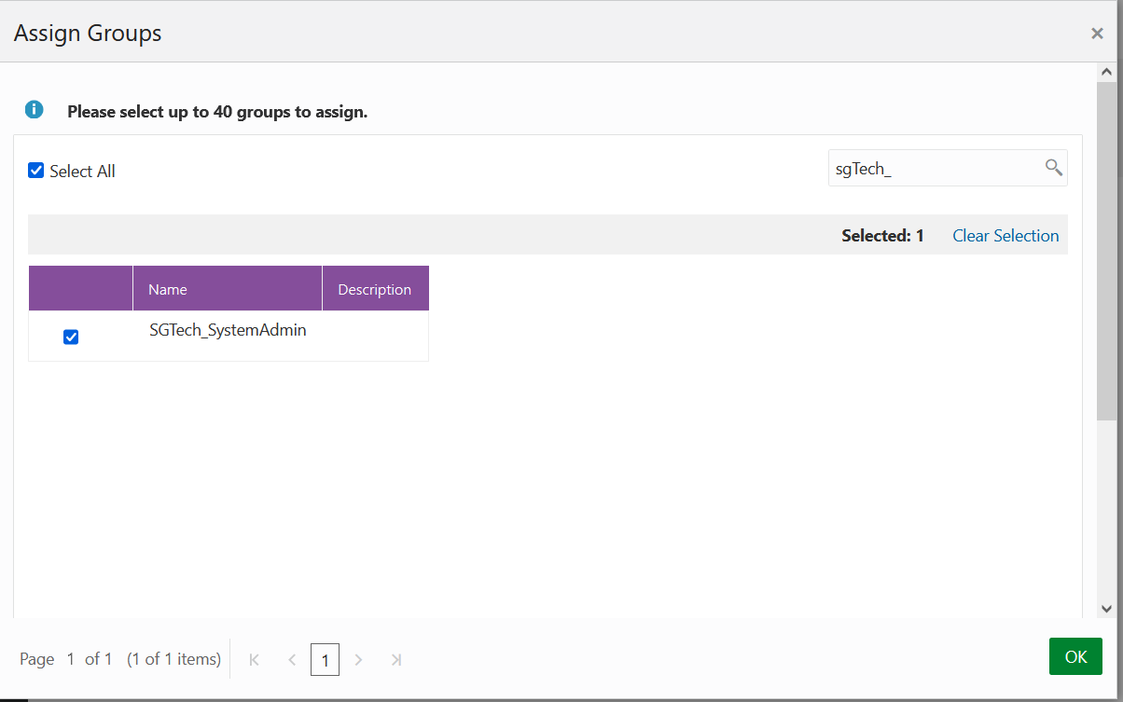Go to the first page of results

[x=254, y=659]
